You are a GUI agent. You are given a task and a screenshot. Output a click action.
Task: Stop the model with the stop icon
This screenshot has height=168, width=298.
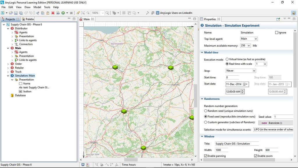point(71,13)
